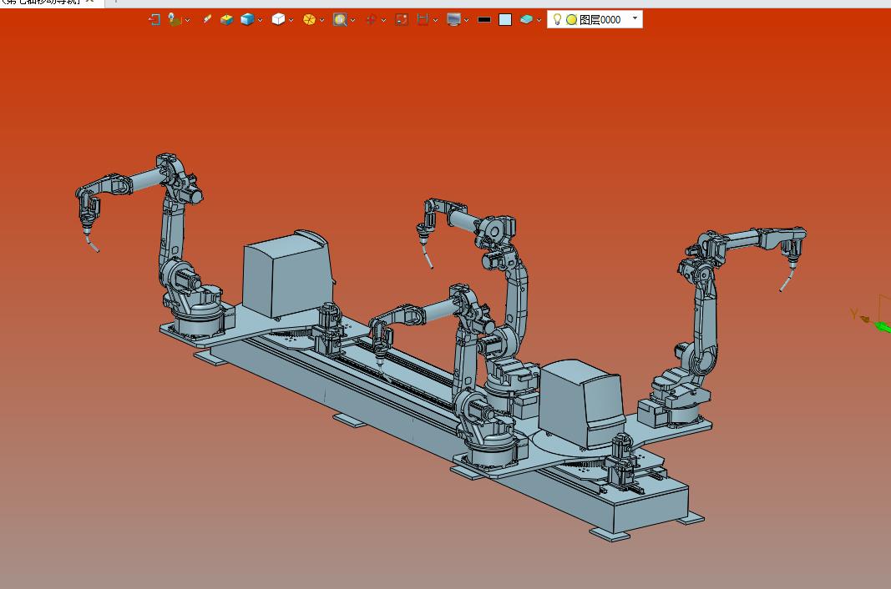Click the yellow faceted polygon icon
This screenshot has height=589, width=891.
(x=309, y=20)
